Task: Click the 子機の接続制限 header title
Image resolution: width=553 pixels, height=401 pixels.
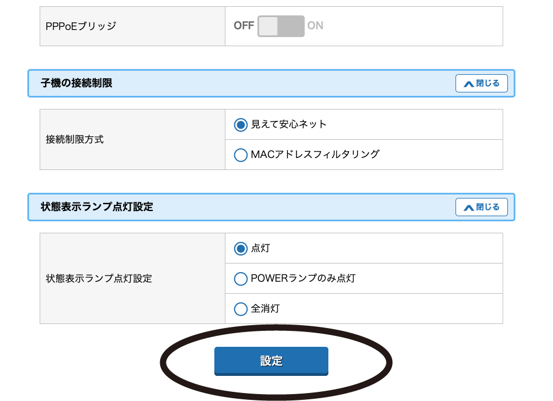Action: coord(76,83)
